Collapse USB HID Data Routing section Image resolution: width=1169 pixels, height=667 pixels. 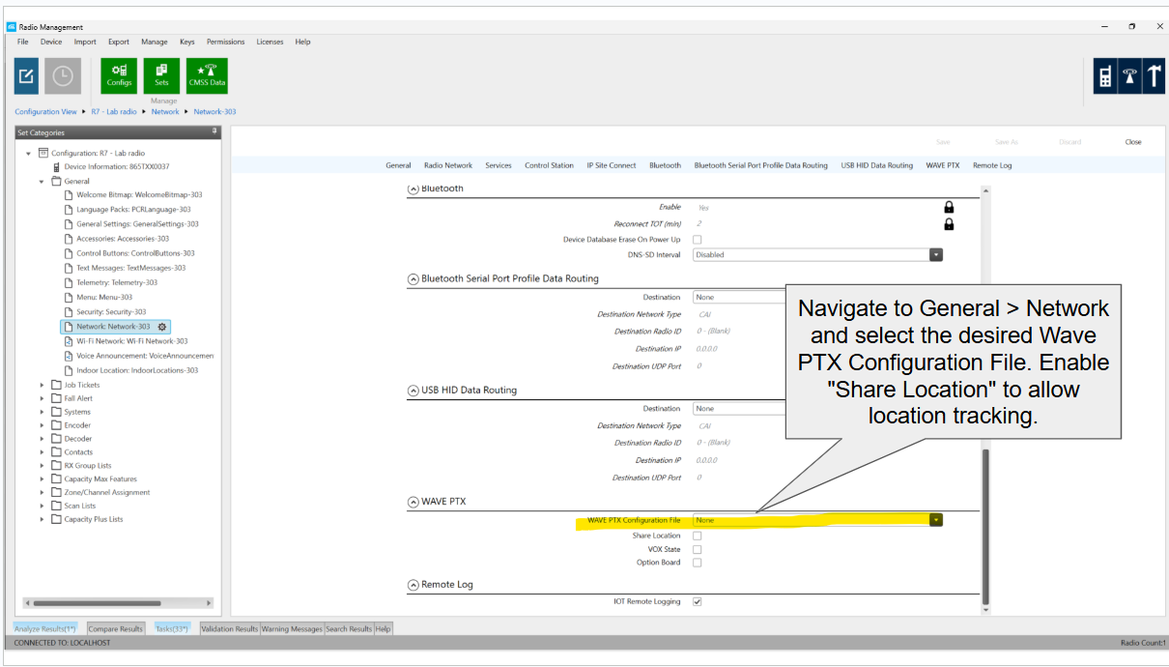[x=413, y=391]
